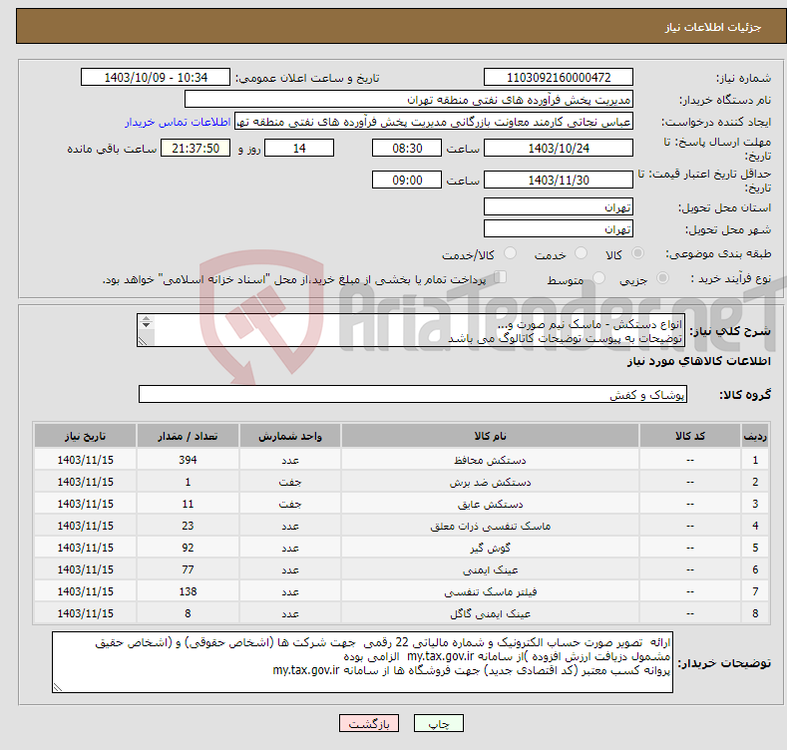Click the page title جزئیات اطلاعات نیاز

713,27
